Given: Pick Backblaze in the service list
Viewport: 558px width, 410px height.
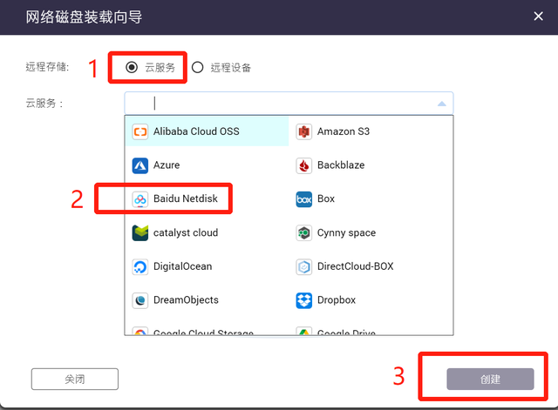Looking at the screenshot, I should pyautogui.click(x=341, y=165).
